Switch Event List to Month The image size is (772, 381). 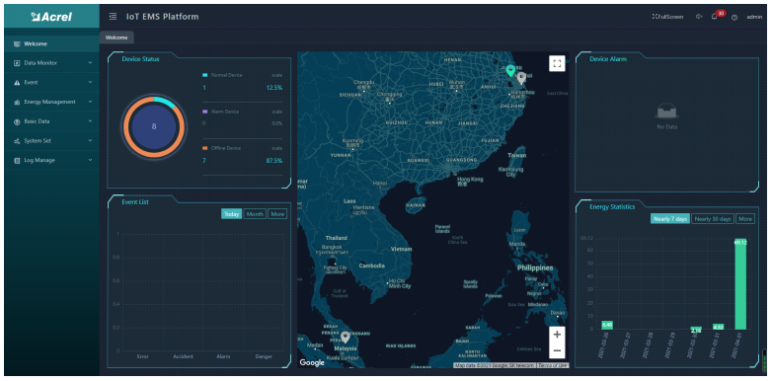click(255, 213)
